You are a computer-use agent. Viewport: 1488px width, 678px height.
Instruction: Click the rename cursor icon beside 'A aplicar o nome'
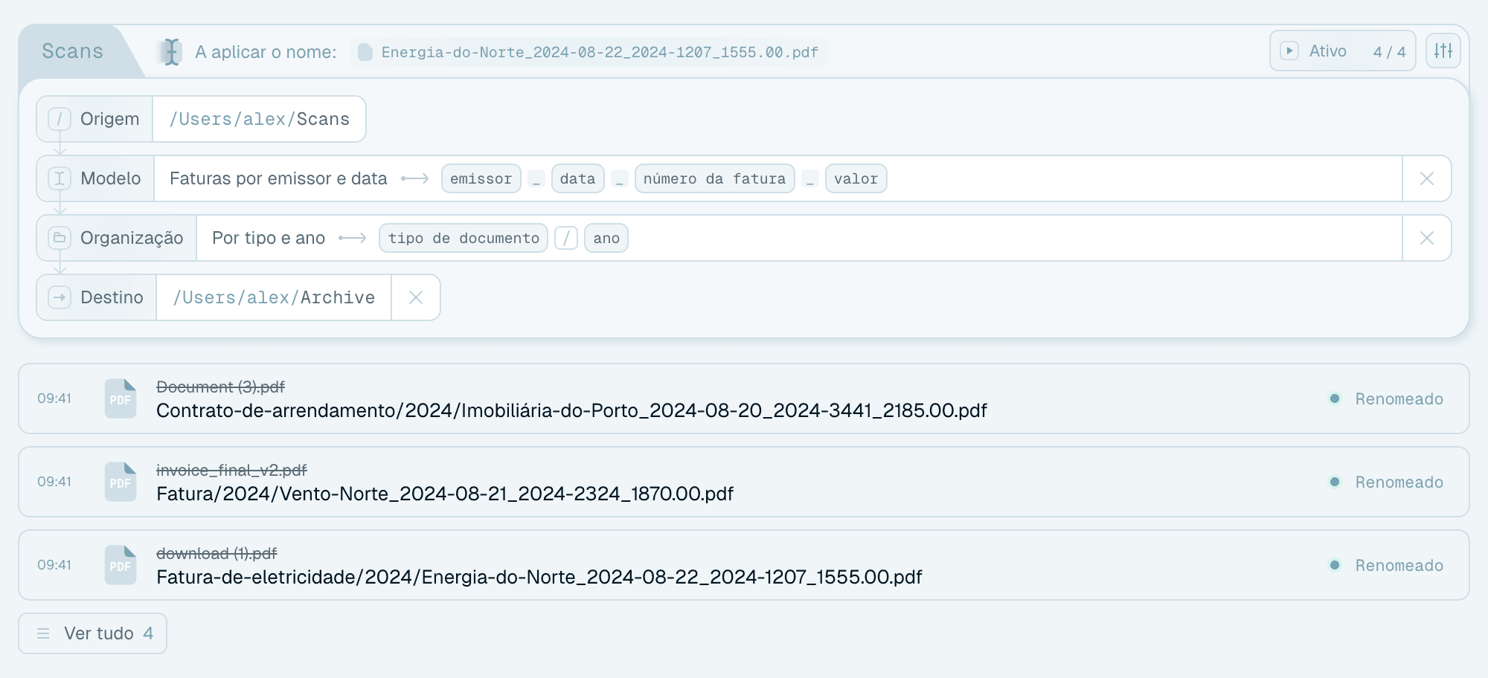pyautogui.click(x=171, y=52)
